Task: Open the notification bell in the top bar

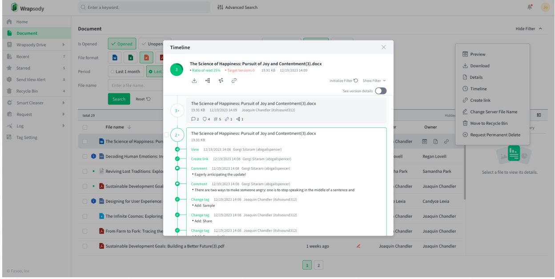Action: (x=530, y=7)
